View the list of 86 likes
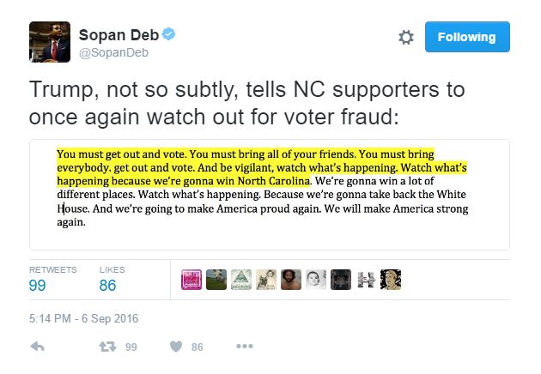The image size is (541, 374). [107, 286]
